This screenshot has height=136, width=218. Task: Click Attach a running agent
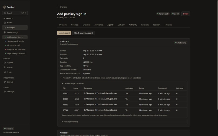[83, 33]
